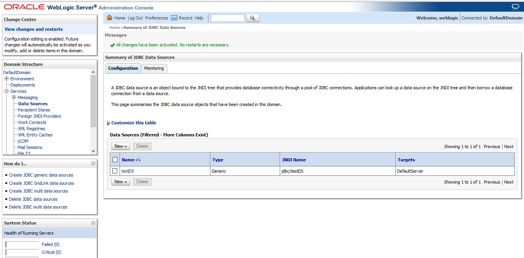
Task: Open XML Entity Caches tree item
Action: pyautogui.click(x=35, y=135)
